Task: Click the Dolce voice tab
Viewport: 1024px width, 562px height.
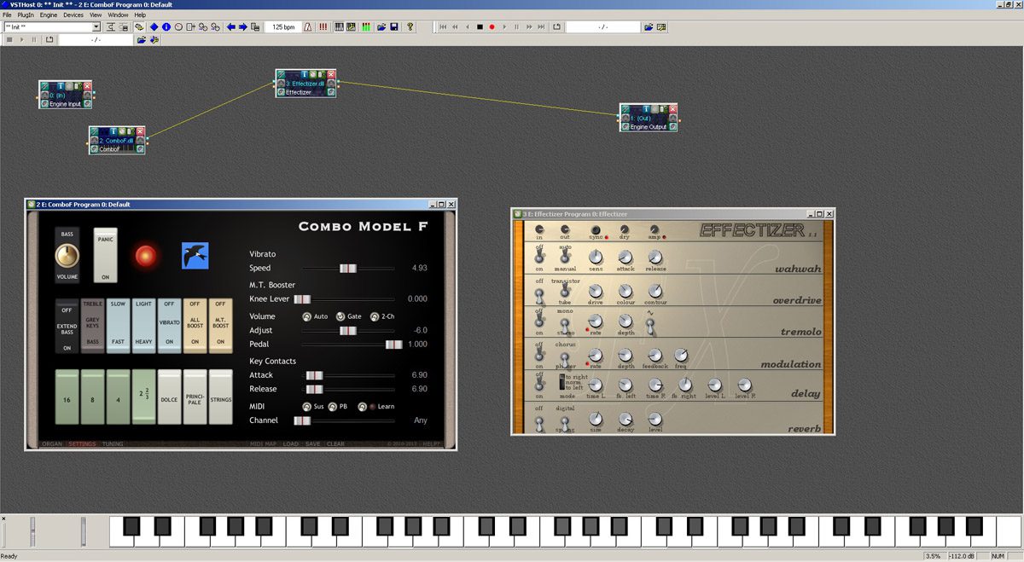Action: (169, 397)
